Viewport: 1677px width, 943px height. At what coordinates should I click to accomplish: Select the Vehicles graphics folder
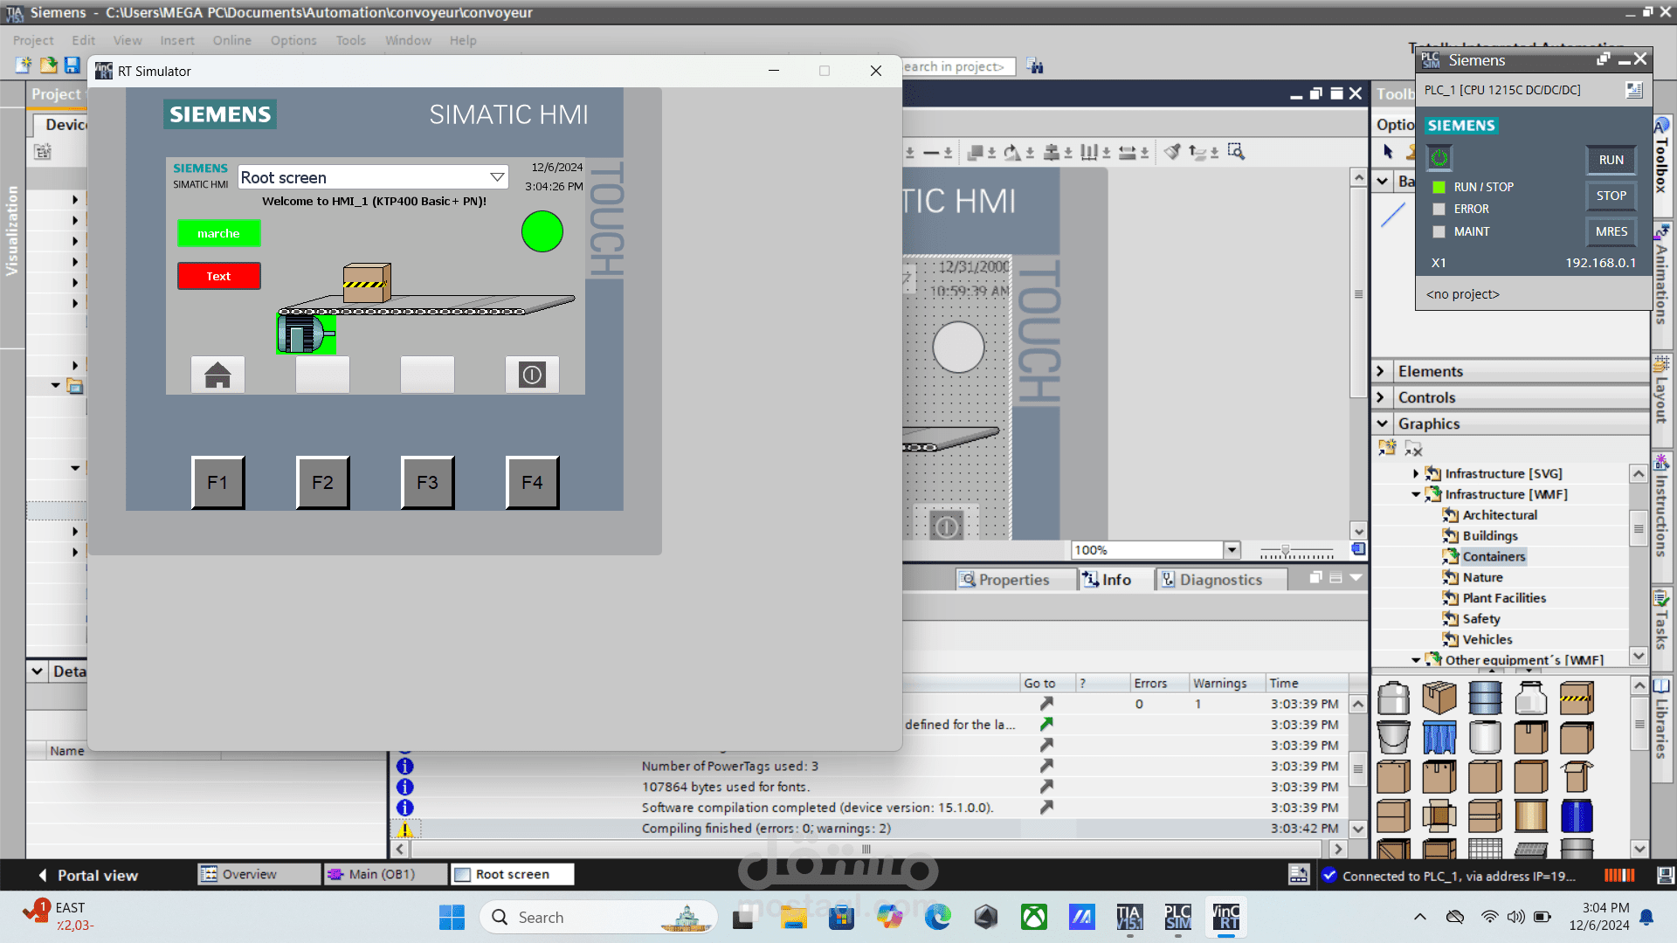point(1487,639)
